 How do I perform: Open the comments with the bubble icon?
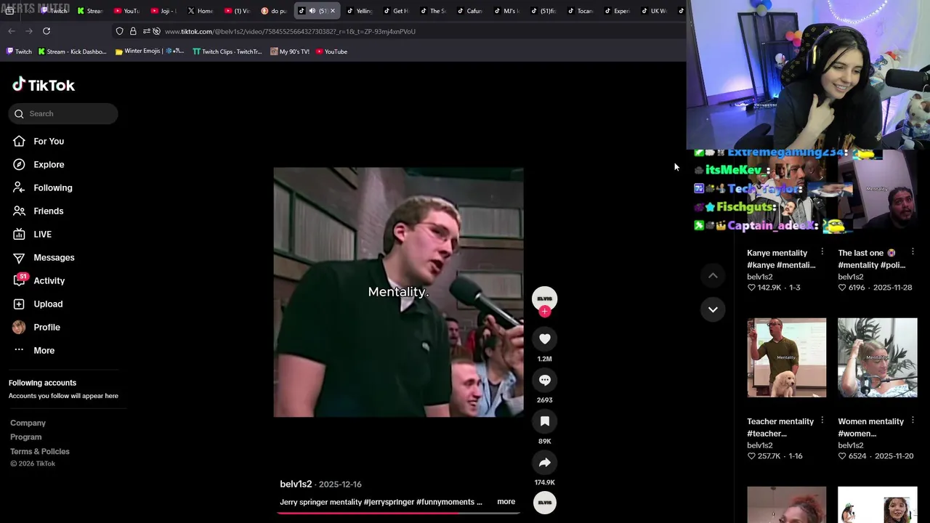[x=545, y=380]
